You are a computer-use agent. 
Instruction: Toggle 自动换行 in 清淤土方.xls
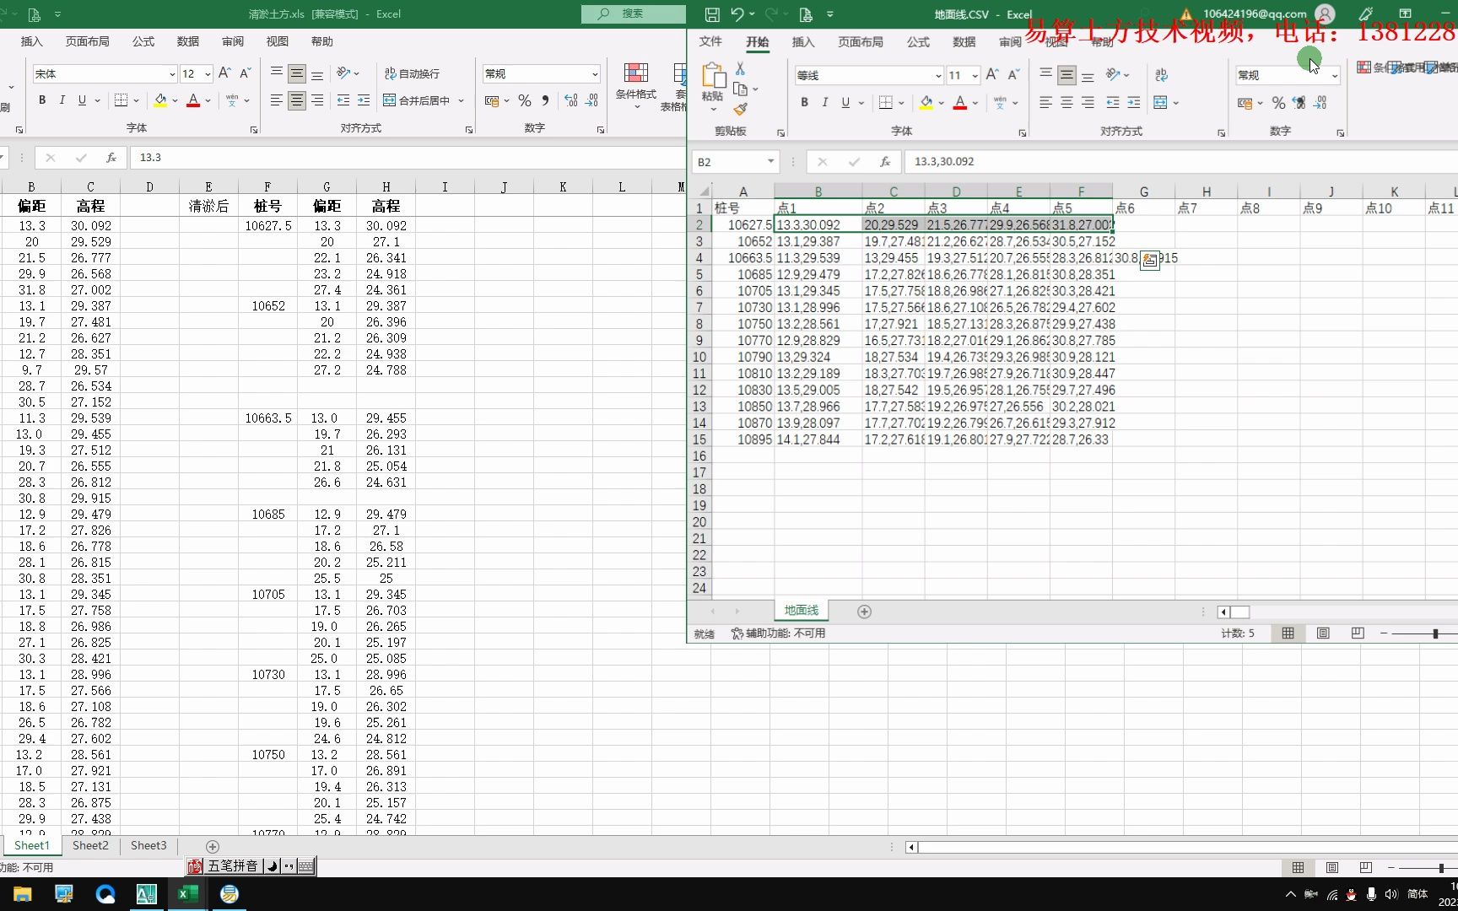(413, 73)
